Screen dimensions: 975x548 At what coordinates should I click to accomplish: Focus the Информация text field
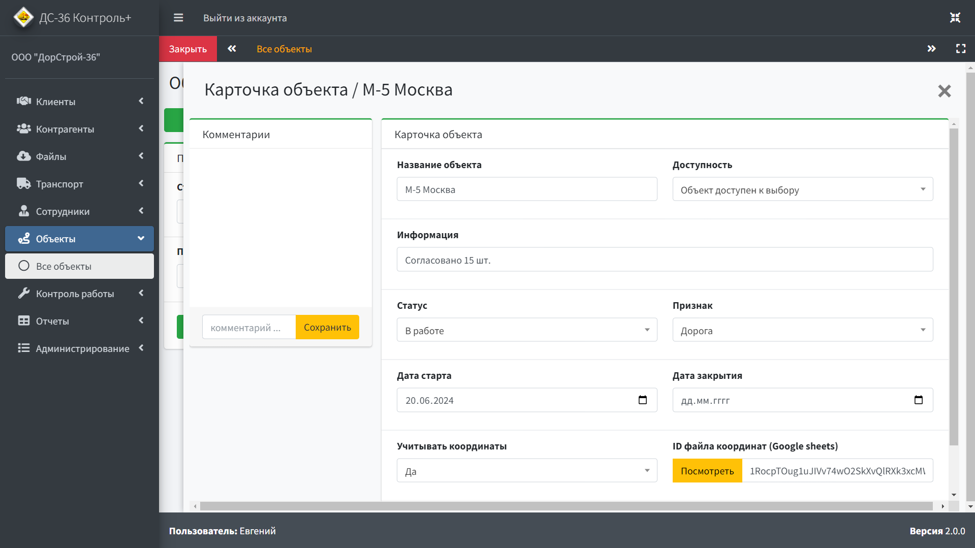(665, 260)
